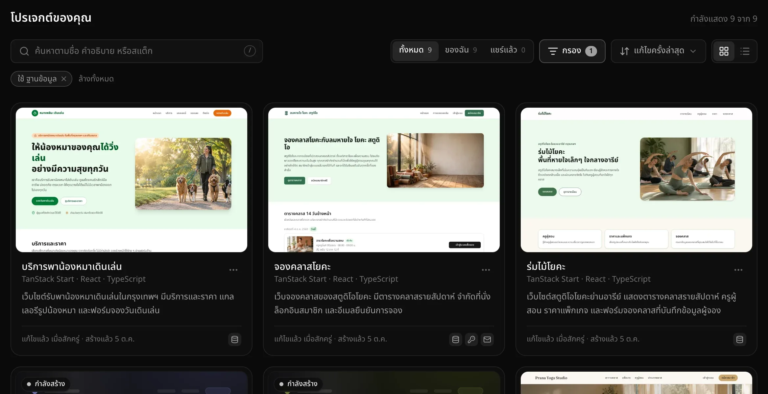Screen dimensions: 768x394
Task: Click database icon on จองคลาสโยคะ card
Action: [x=456, y=339]
